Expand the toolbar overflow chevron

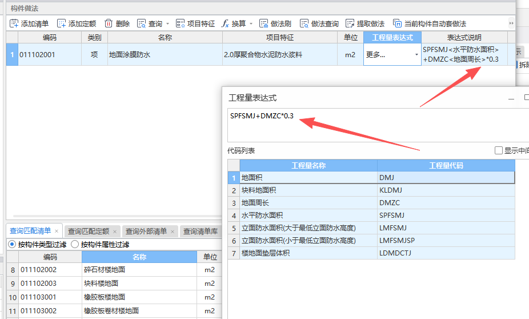pos(511,23)
